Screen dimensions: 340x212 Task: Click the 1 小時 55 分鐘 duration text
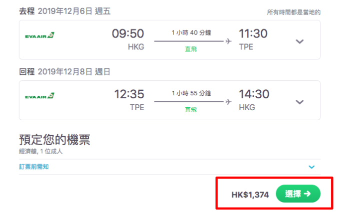(191, 93)
